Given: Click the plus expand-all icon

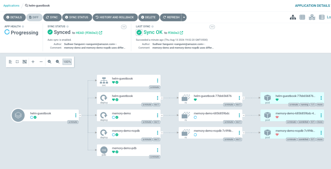Looking at the screenshot, I should pyautogui.click(x=33, y=62).
